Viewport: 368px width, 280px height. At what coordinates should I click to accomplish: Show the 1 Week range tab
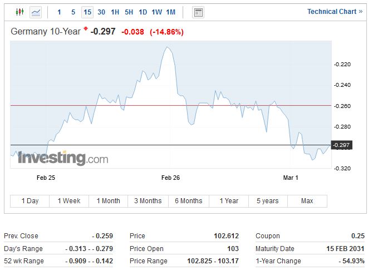[x=69, y=201]
